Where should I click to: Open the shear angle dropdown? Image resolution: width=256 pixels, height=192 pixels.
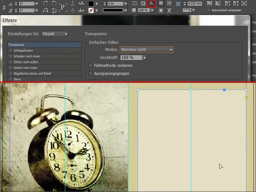coord(36,11)
